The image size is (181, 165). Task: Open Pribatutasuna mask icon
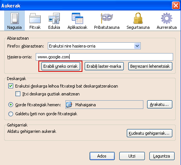(107, 18)
